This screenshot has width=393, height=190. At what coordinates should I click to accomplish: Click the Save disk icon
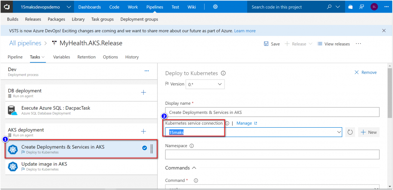pos(266,44)
